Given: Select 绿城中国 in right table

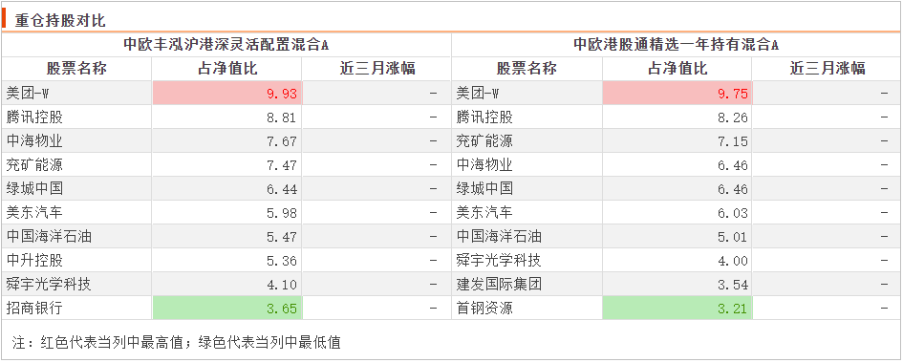Looking at the screenshot, I should tap(484, 189).
